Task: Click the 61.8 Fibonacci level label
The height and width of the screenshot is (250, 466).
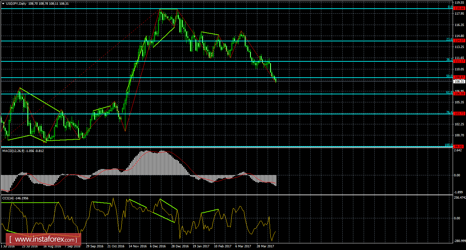Action: point(449,92)
